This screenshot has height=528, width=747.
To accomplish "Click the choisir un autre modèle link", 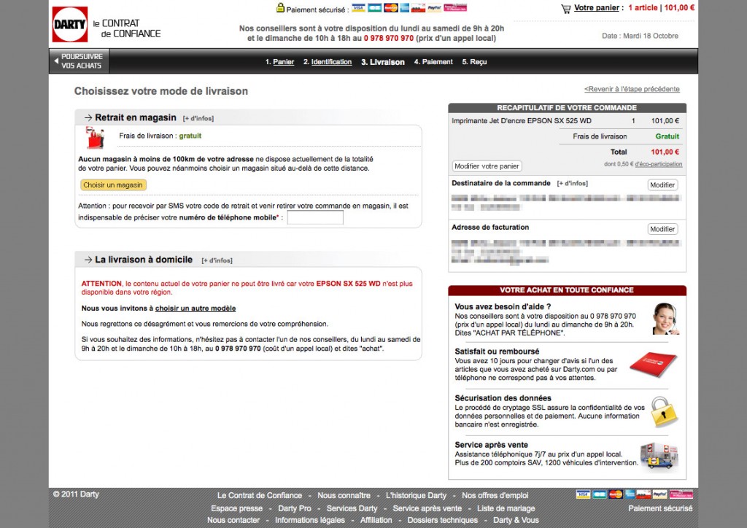I will click(x=196, y=308).
